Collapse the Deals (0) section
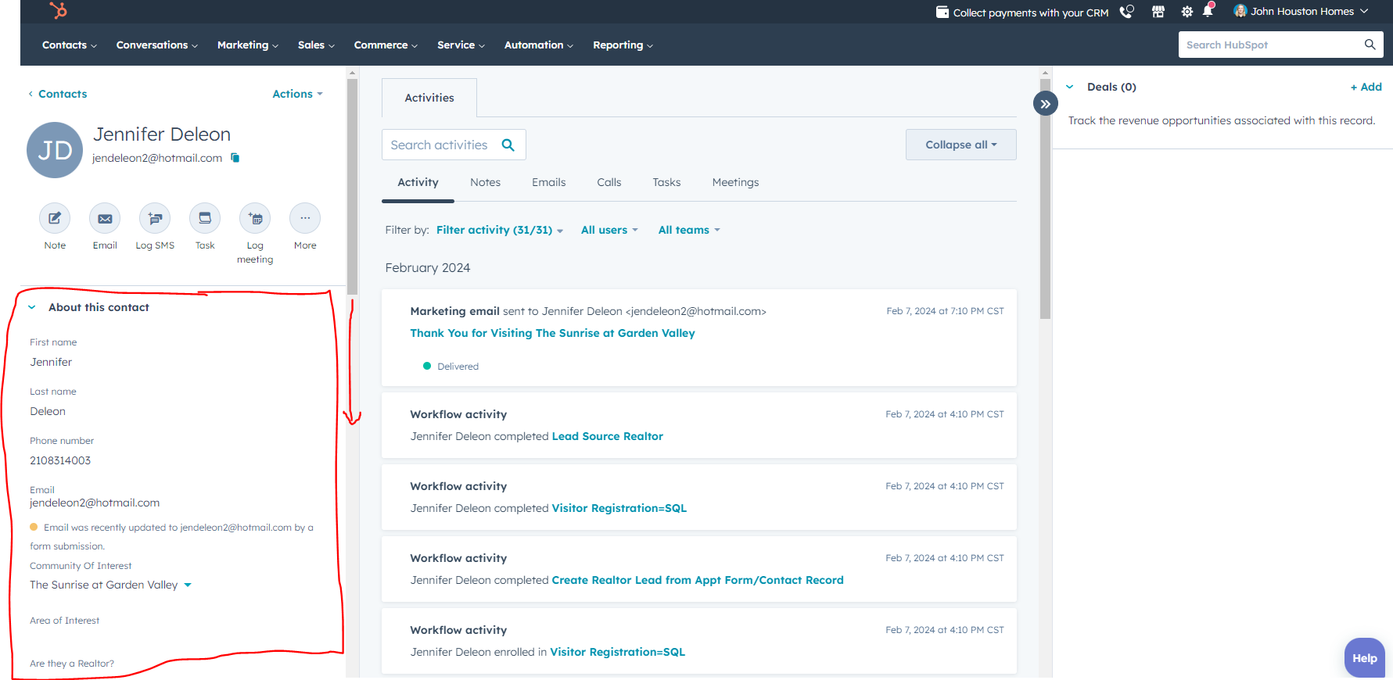Image resolution: width=1393 pixels, height=680 pixels. (x=1069, y=87)
